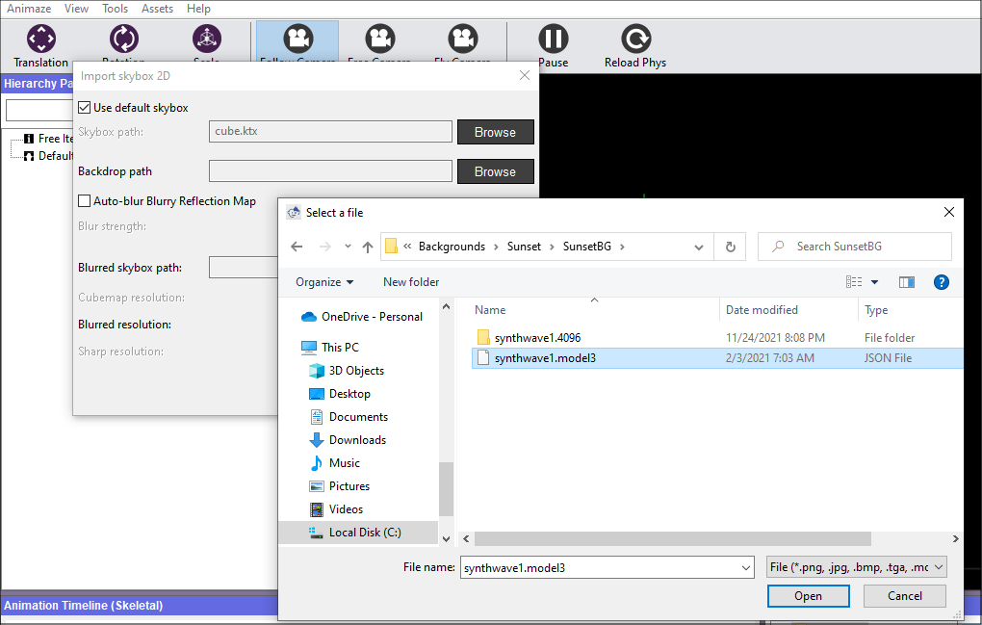The width and height of the screenshot is (982, 625).
Task: Uncheck Use default skybox
Action: [x=85, y=108]
